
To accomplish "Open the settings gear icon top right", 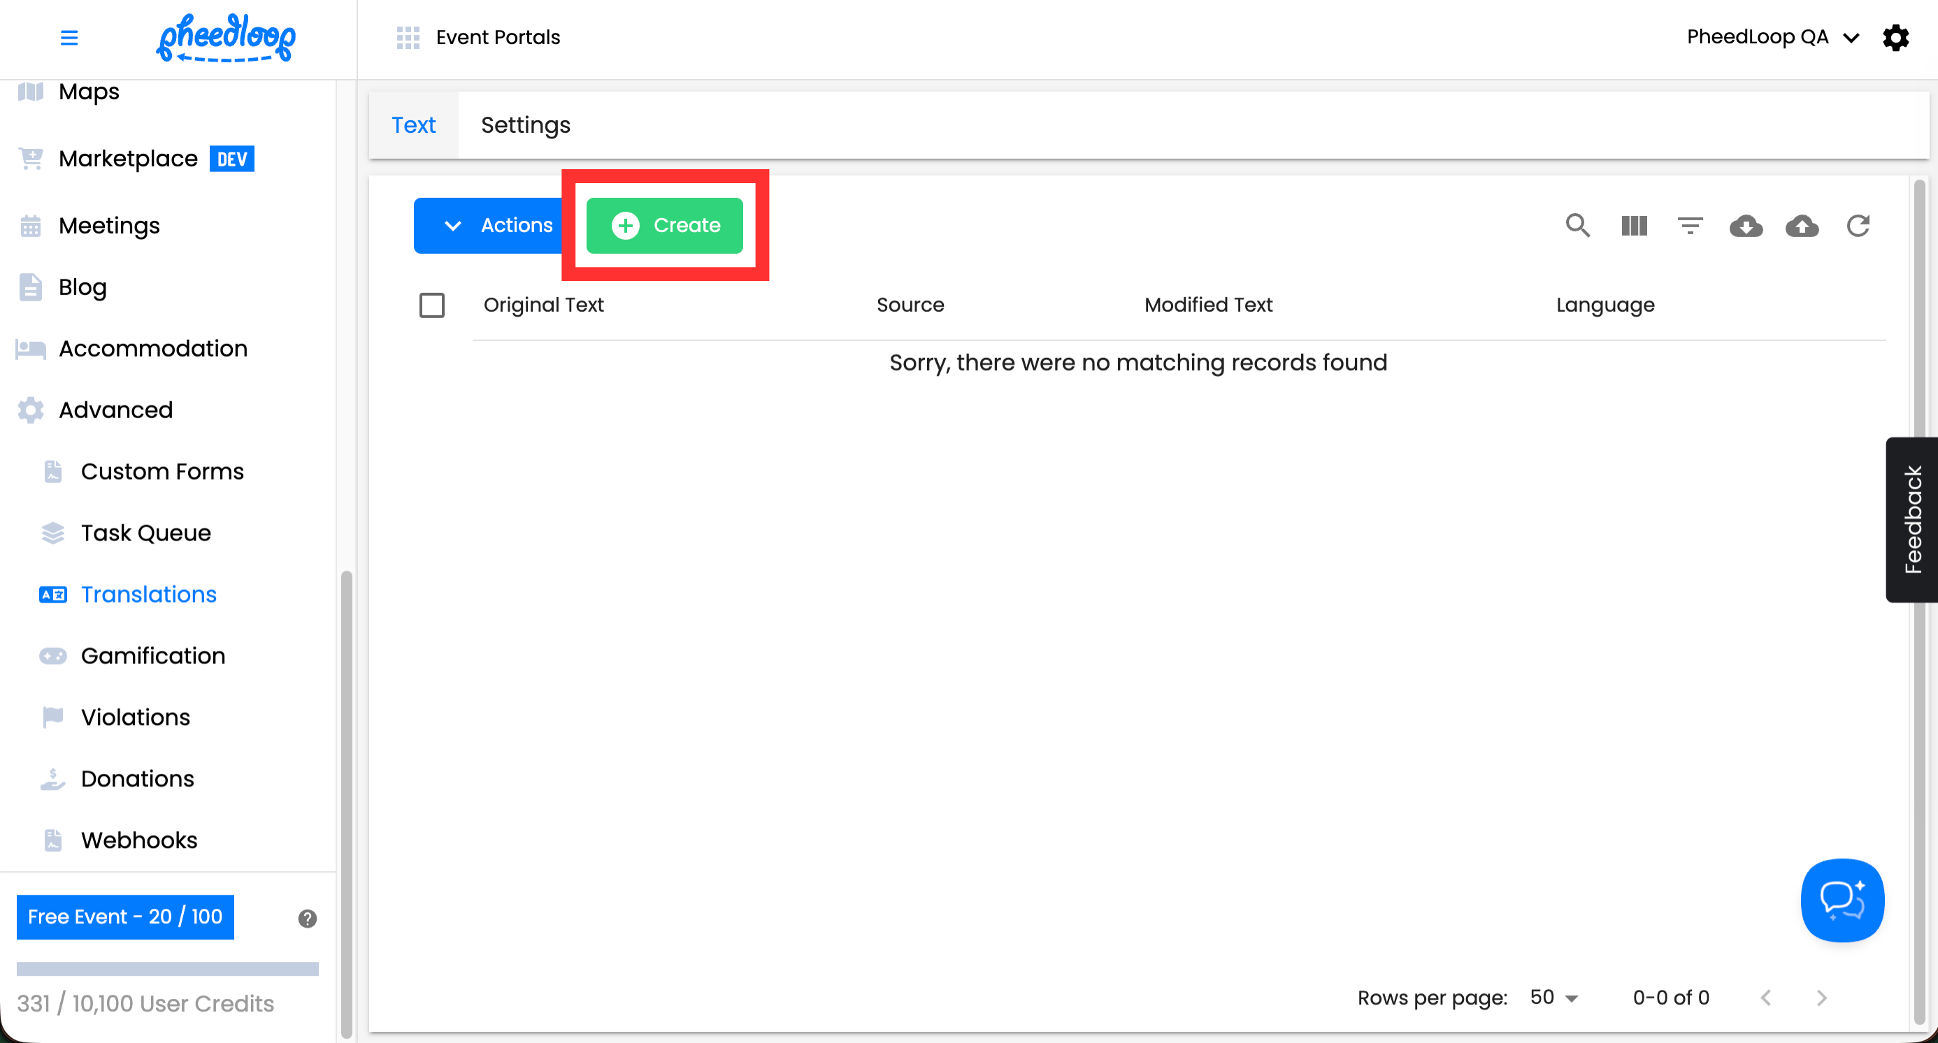I will [x=1895, y=37].
